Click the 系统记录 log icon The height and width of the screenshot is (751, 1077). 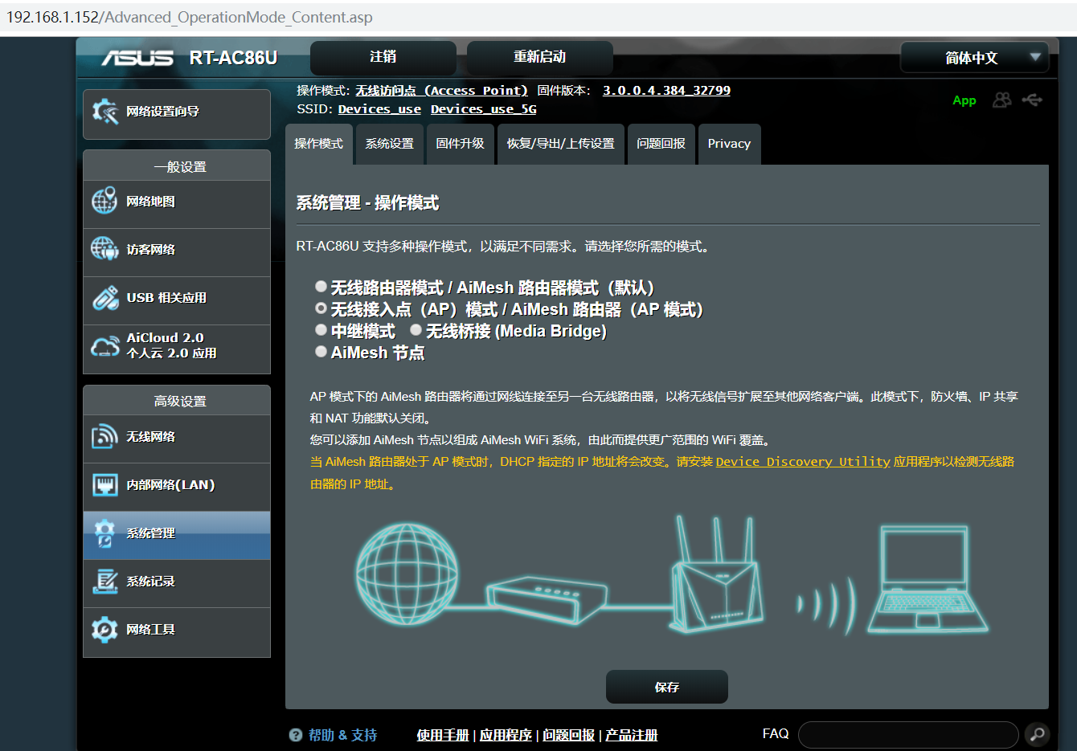[104, 581]
